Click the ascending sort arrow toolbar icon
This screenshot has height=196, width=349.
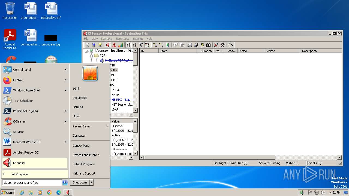coord(128,45)
